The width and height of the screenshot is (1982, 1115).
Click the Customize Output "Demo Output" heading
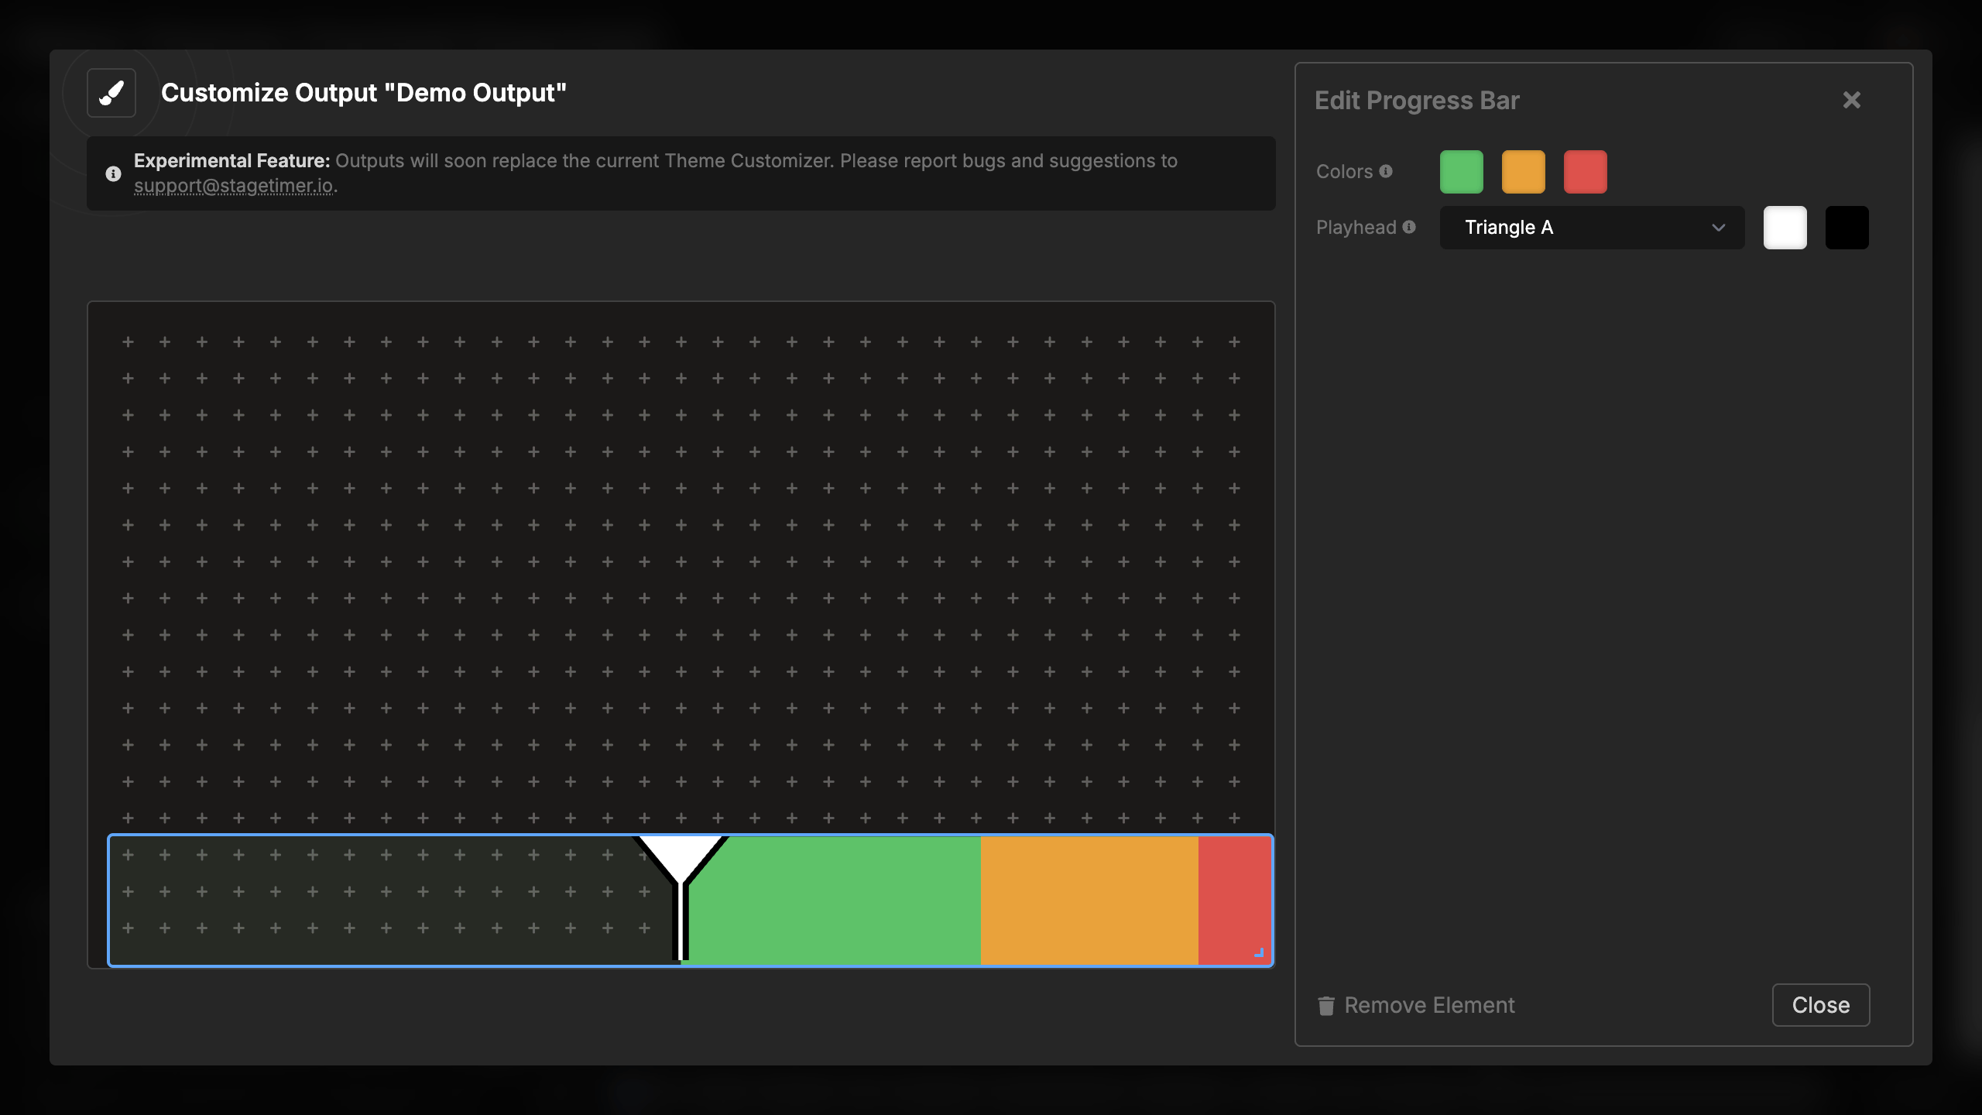tap(363, 92)
